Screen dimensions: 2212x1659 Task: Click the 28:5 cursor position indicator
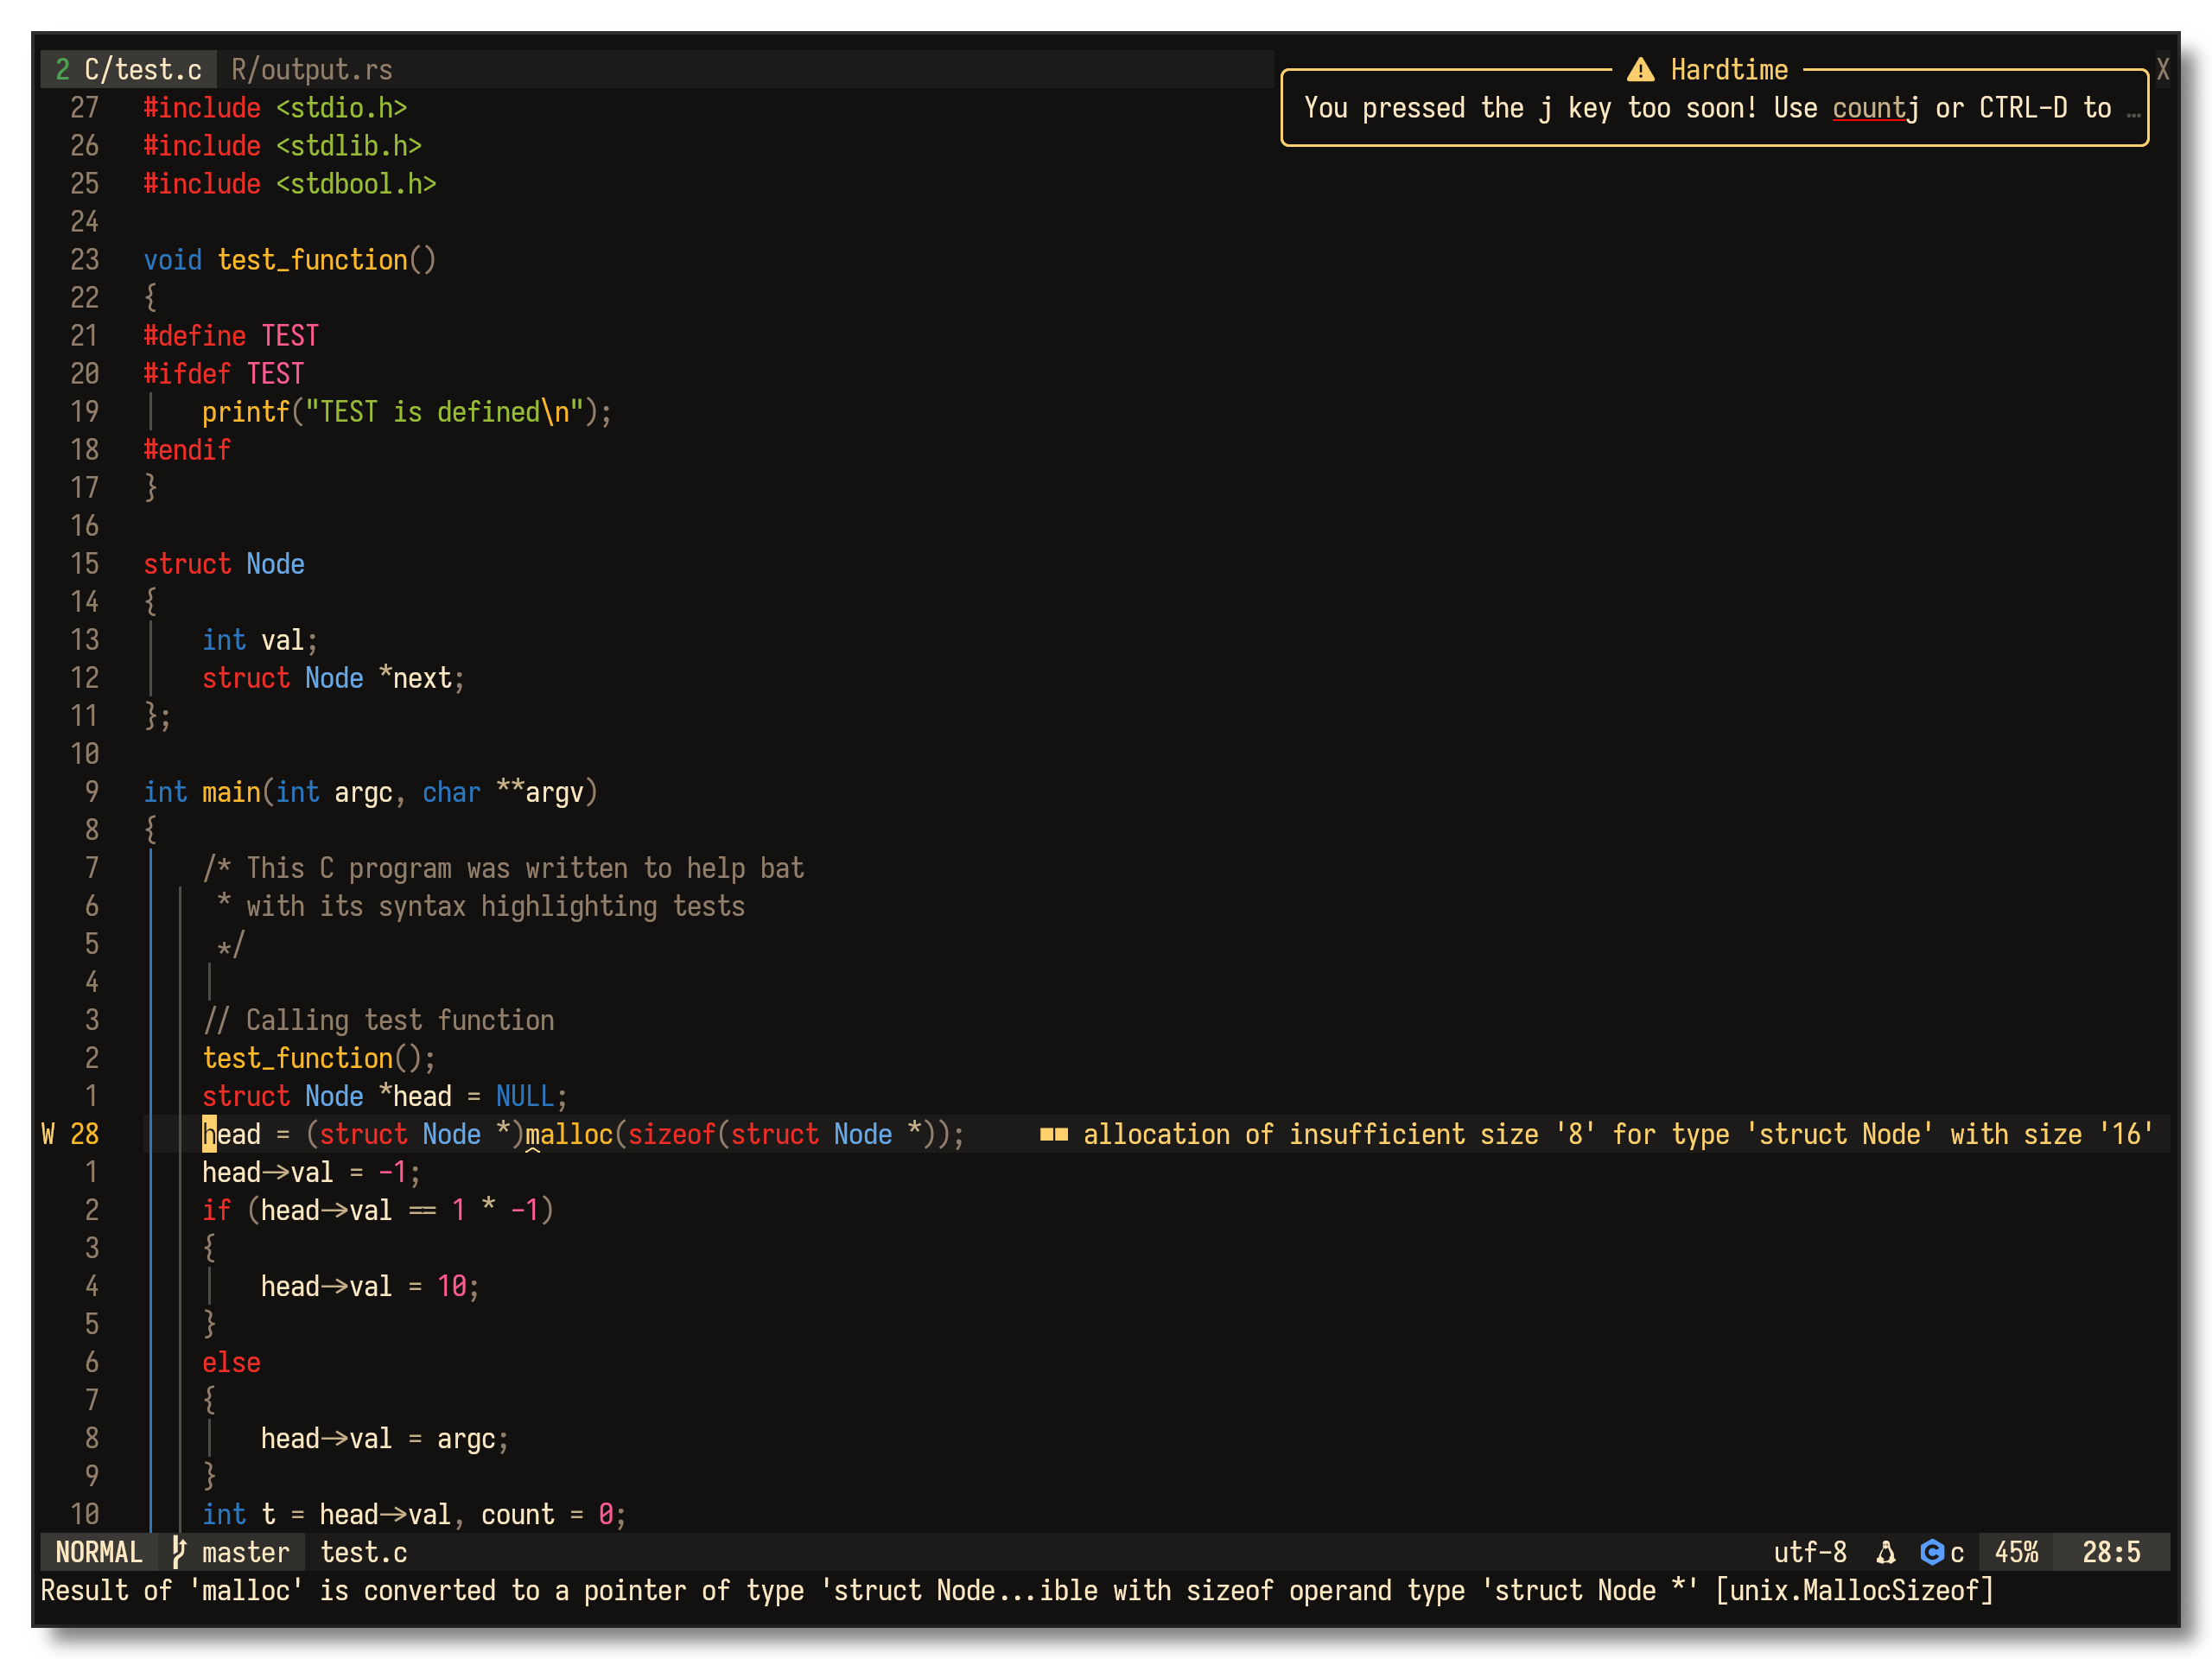click(2111, 1552)
